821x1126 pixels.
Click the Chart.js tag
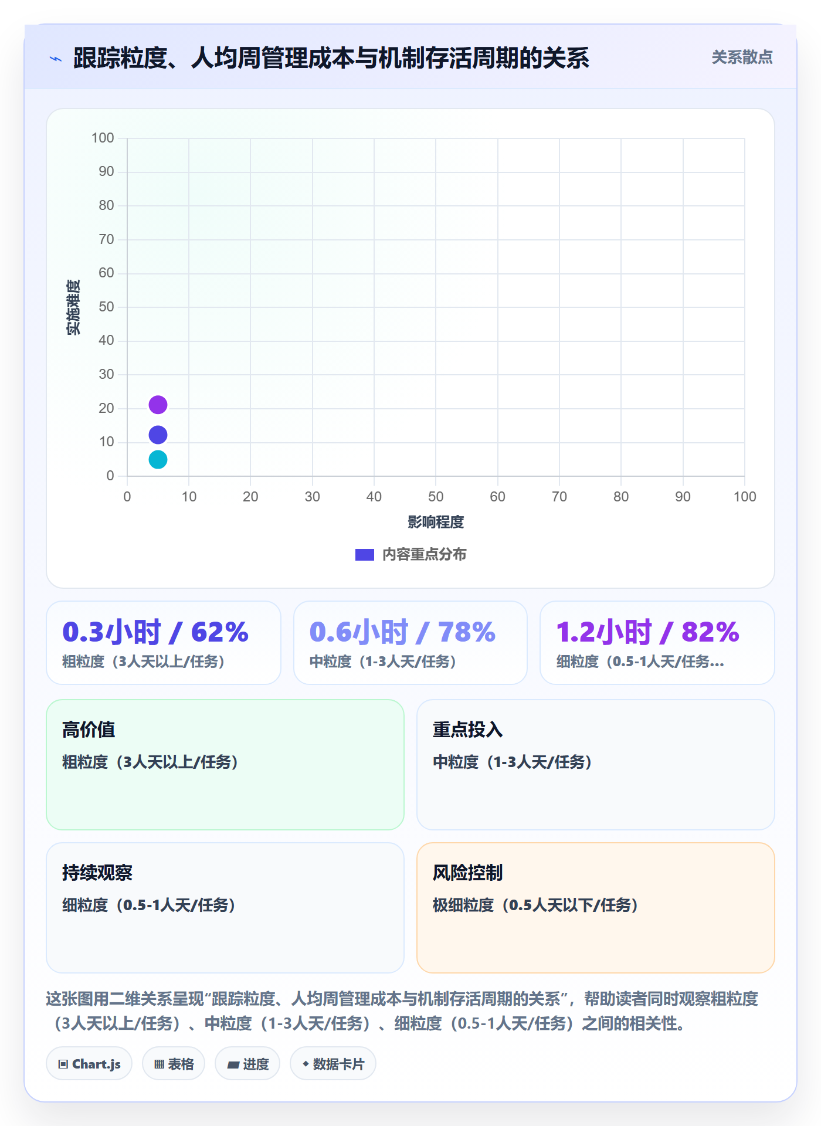coord(89,1063)
